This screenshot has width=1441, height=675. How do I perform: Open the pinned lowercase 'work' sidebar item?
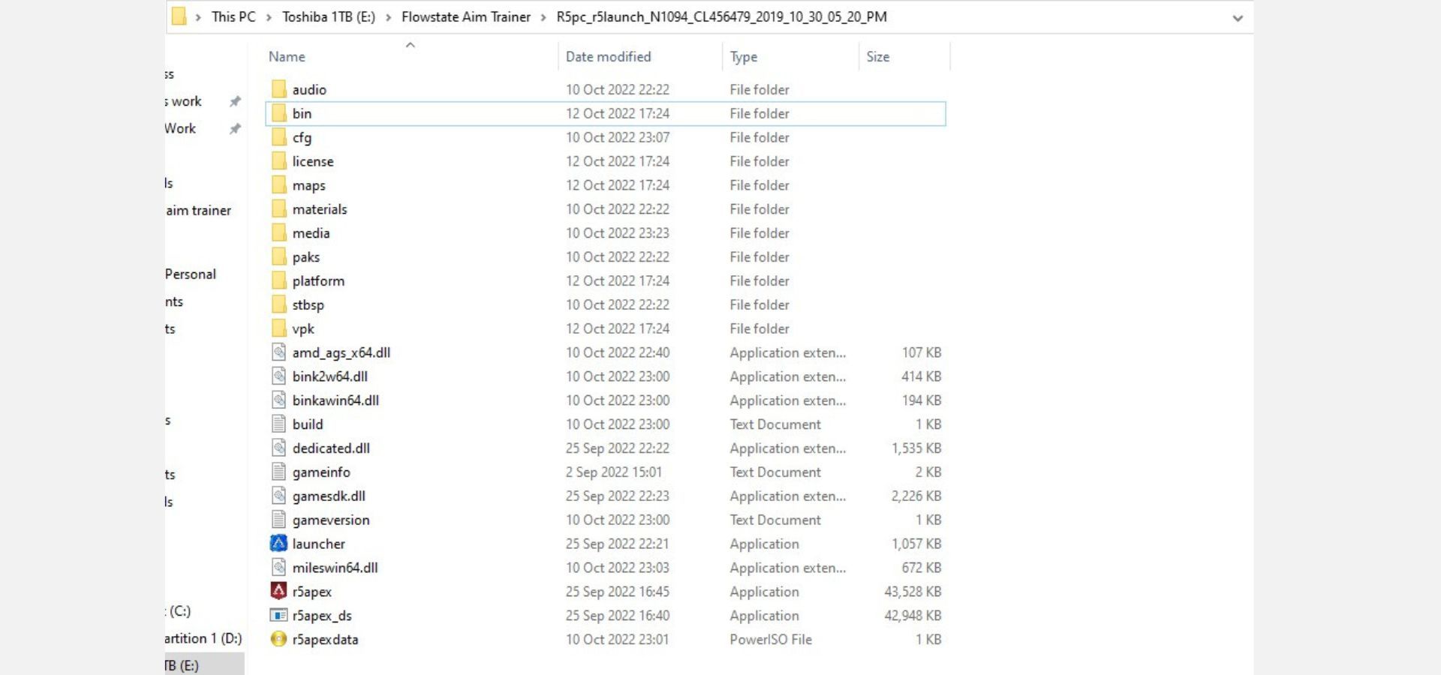tap(184, 101)
